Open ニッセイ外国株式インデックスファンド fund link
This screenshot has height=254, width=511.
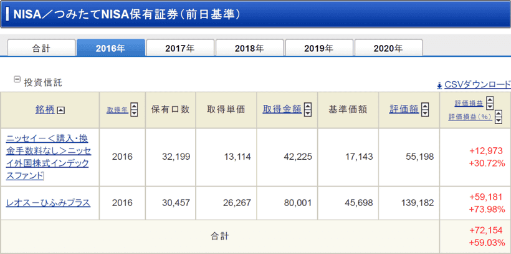click(x=47, y=157)
